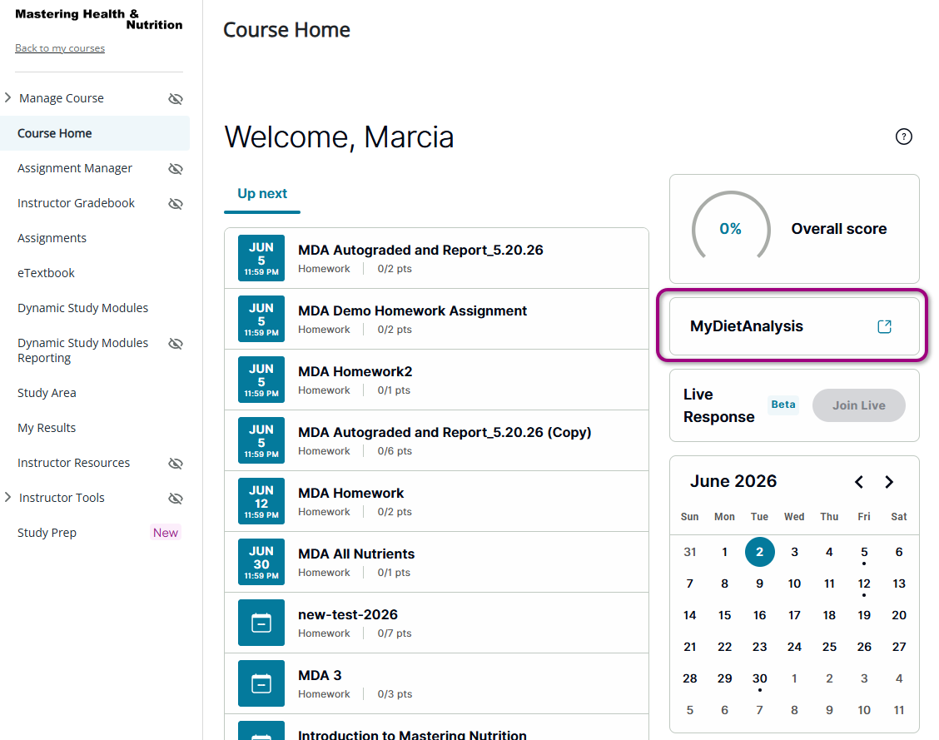Toggle visibility icon for Instructor Resources
This screenshot has width=939, height=740.
coord(176,464)
